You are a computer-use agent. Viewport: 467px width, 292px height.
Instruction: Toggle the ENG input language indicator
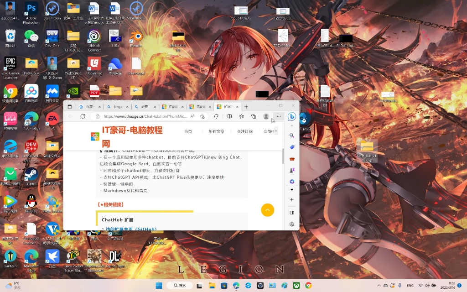point(410,286)
